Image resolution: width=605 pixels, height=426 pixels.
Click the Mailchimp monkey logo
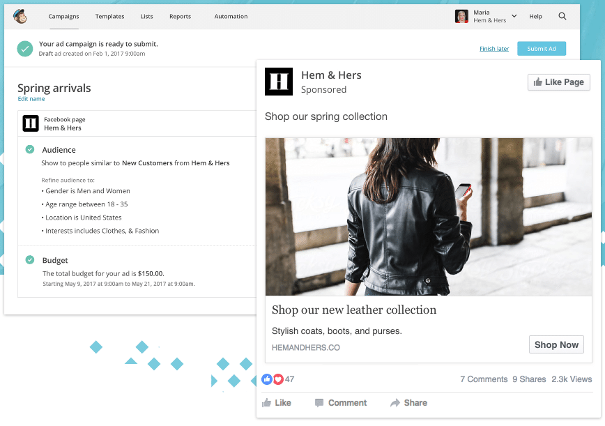click(x=20, y=16)
